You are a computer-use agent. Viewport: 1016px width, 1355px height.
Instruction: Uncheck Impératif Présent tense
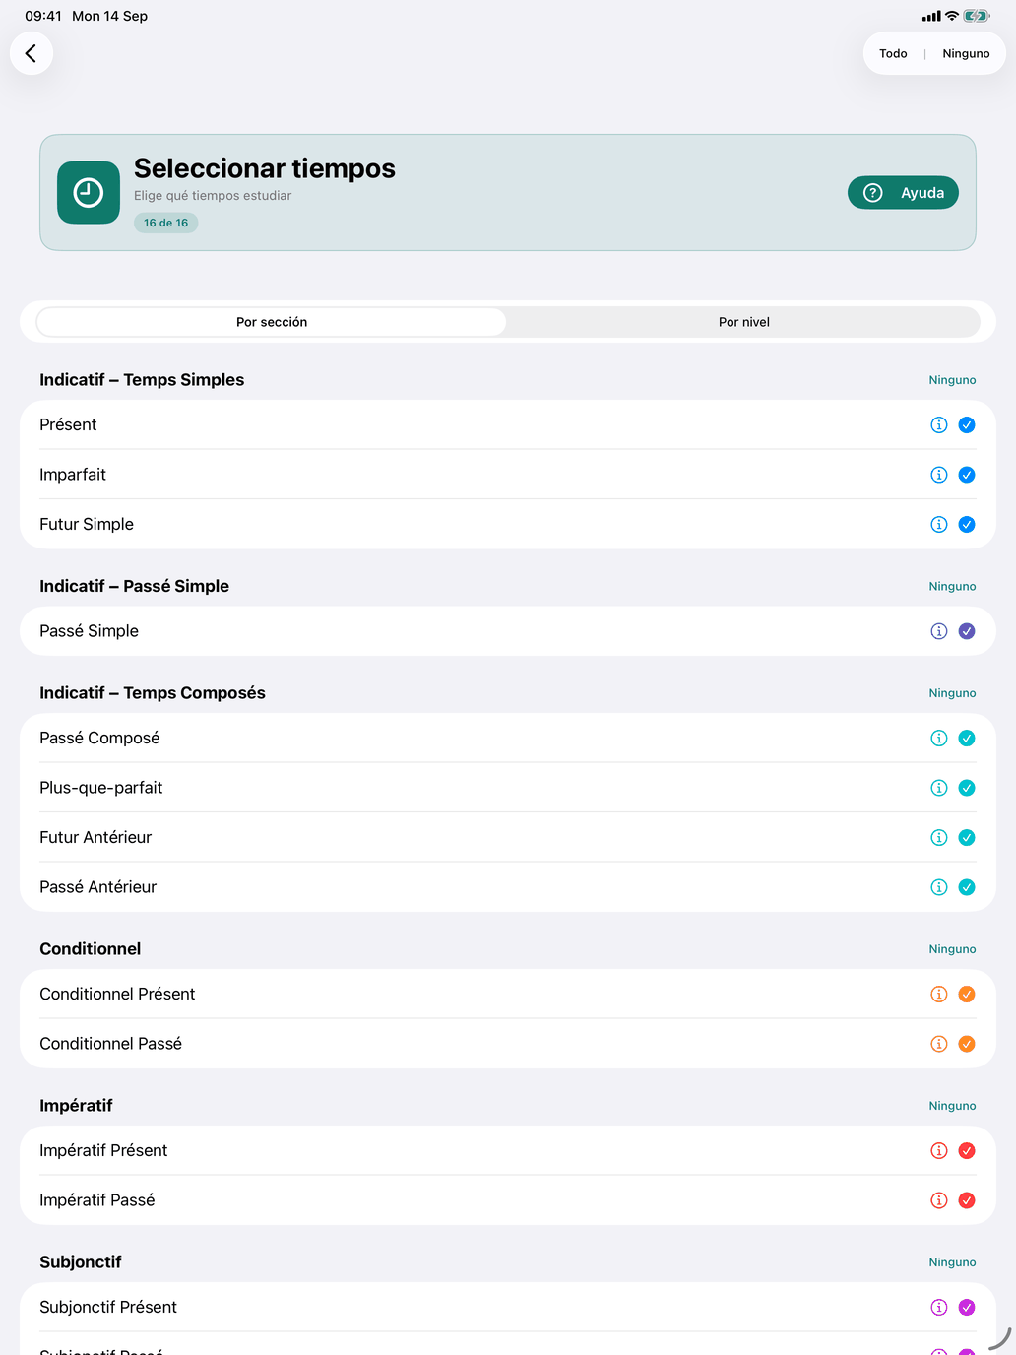[x=967, y=1150]
